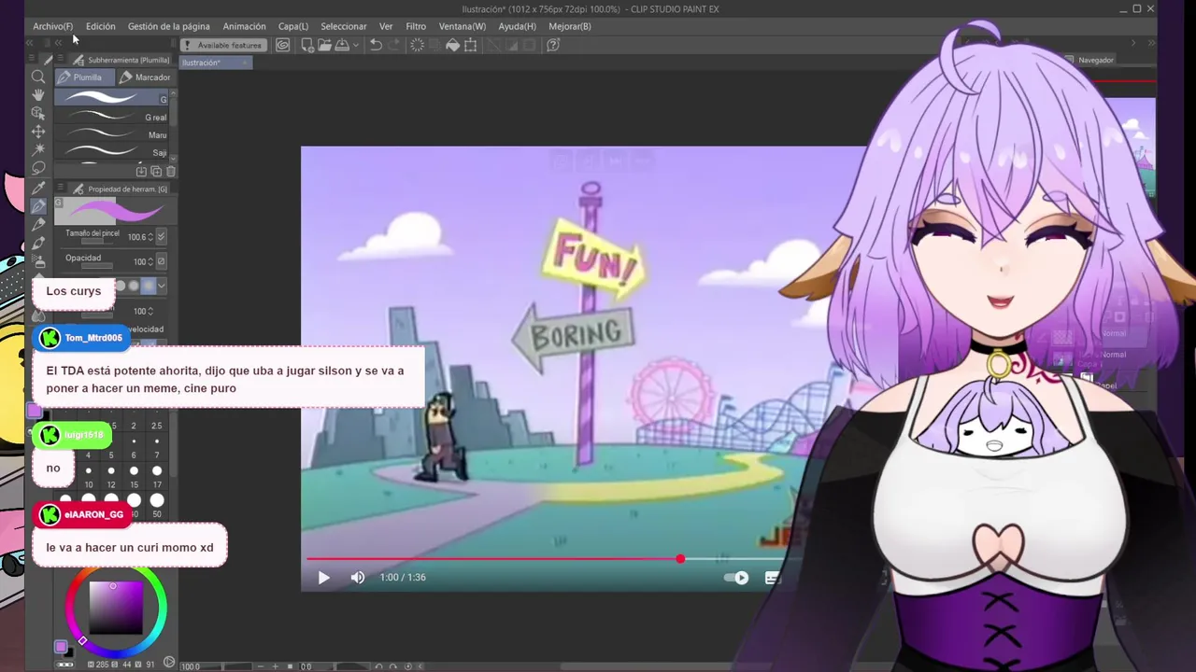Open the Edición menu
Image resolution: width=1196 pixels, height=672 pixels.
[x=100, y=26]
